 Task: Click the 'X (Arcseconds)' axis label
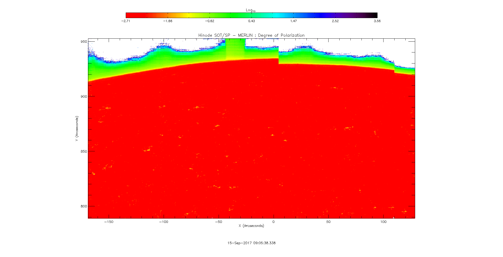pos(251,226)
